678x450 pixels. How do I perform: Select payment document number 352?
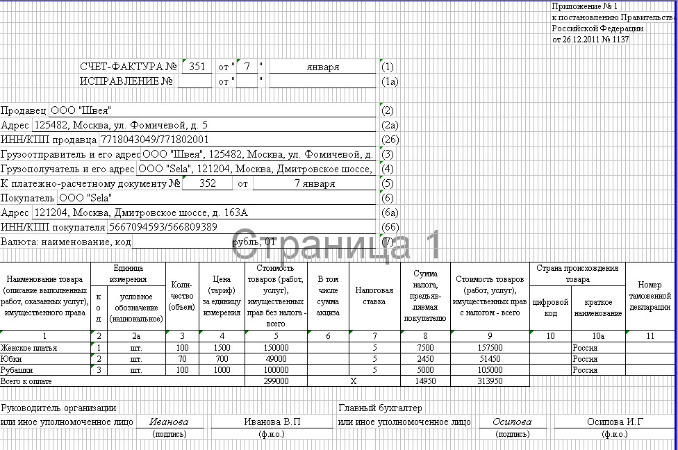[207, 183]
